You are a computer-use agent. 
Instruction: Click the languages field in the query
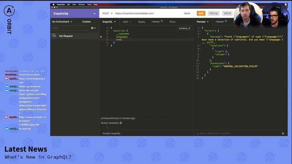tap(122, 37)
